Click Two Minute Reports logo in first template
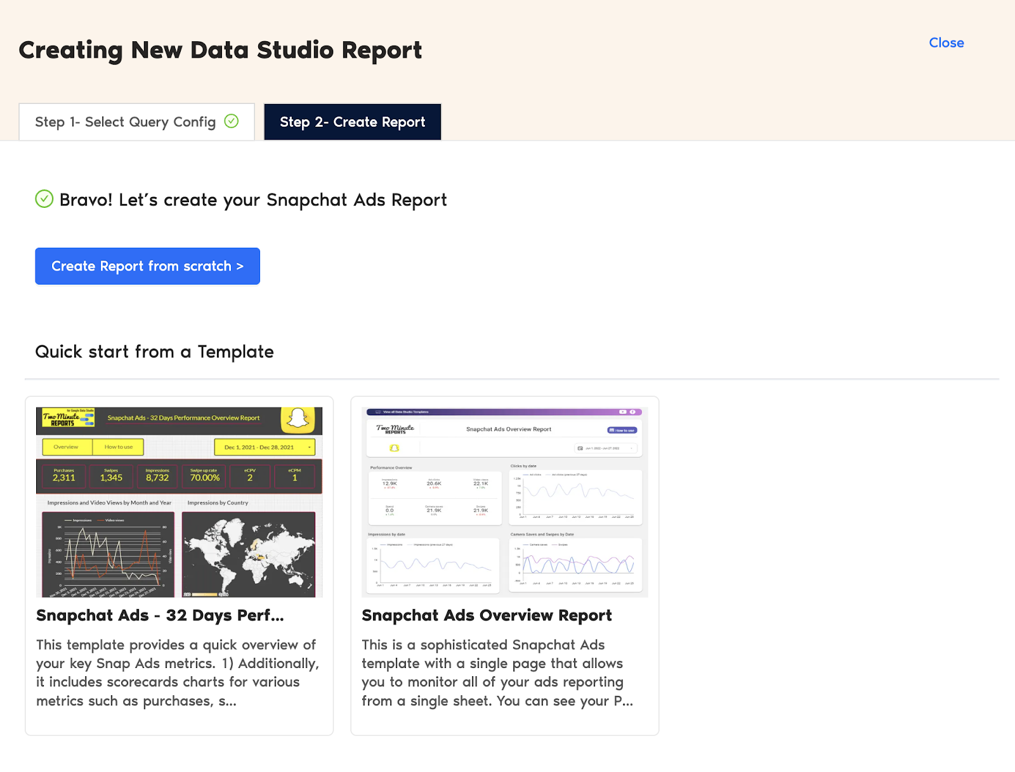 coord(68,418)
